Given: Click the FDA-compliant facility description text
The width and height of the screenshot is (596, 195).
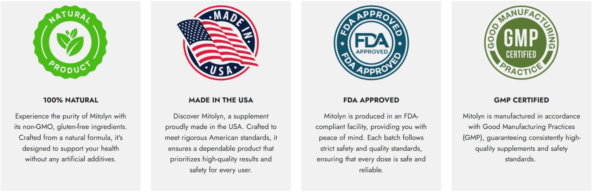Looking at the screenshot, I should 371,143.
